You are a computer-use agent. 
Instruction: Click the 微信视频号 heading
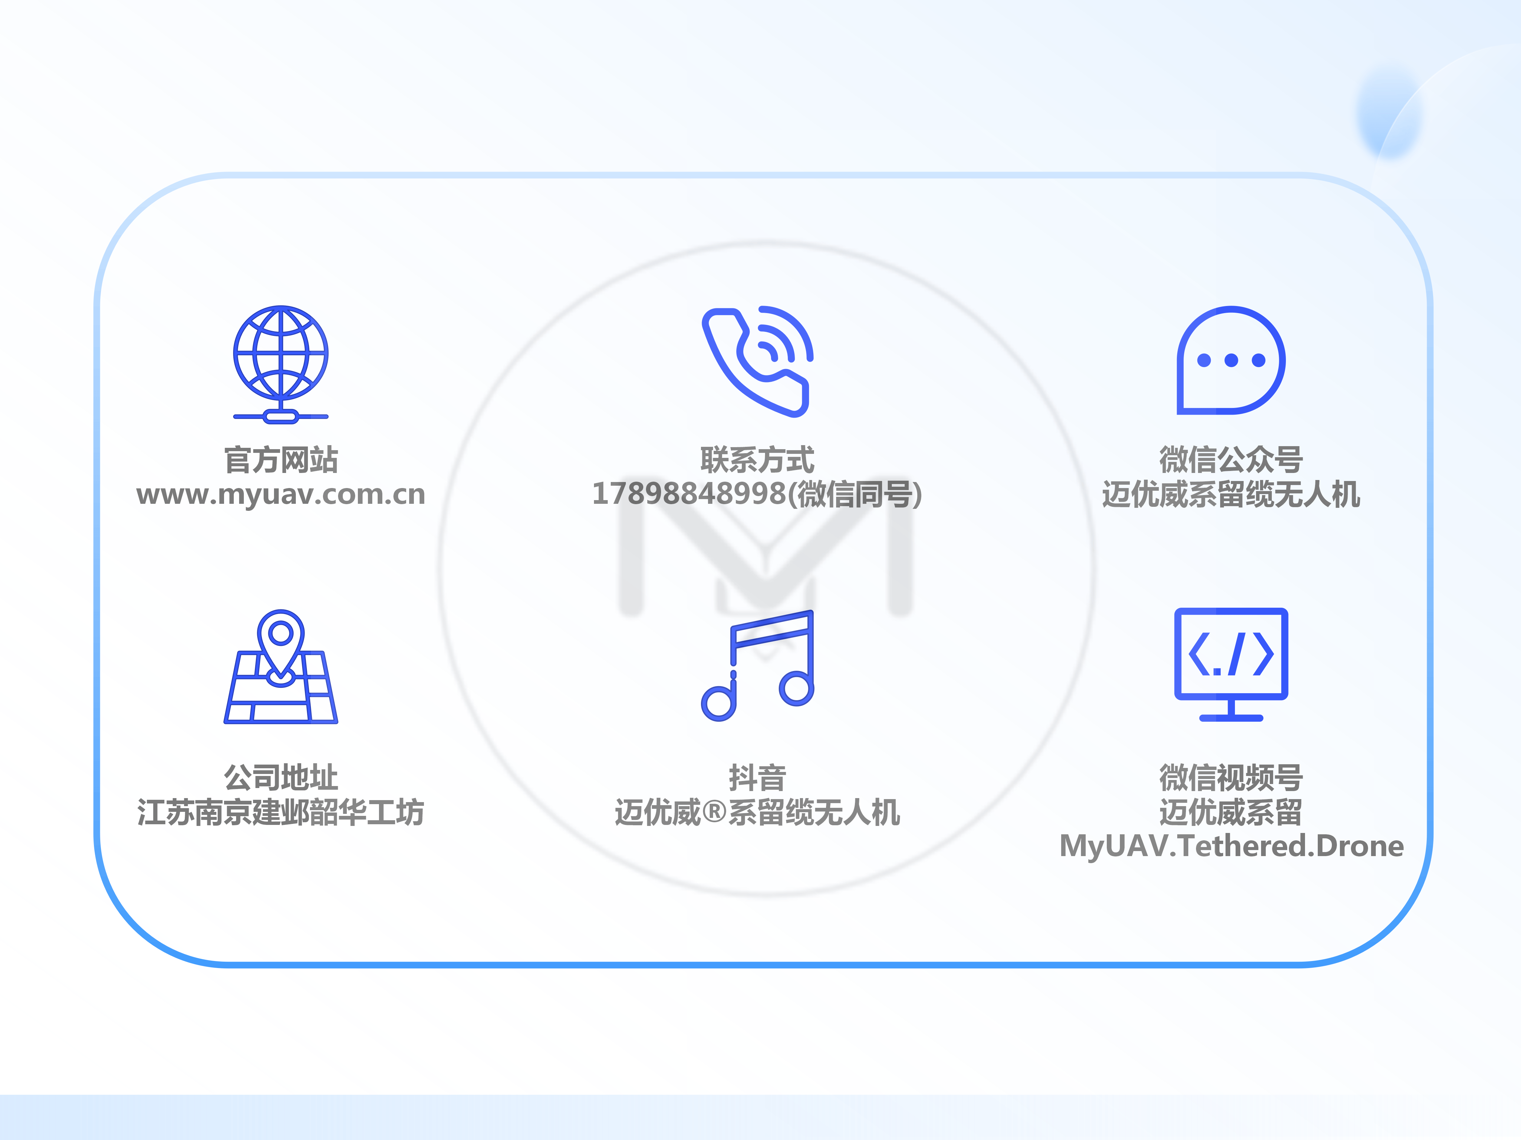point(1231,778)
